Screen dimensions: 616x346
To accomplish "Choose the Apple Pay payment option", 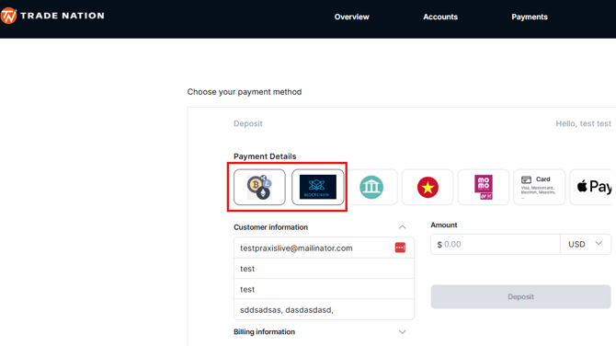I will click(592, 187).
